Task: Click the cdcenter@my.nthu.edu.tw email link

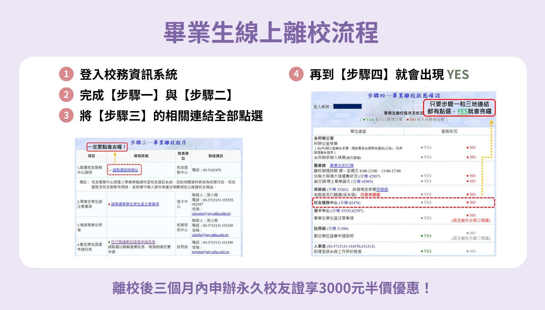Action: tap(211, 214)
